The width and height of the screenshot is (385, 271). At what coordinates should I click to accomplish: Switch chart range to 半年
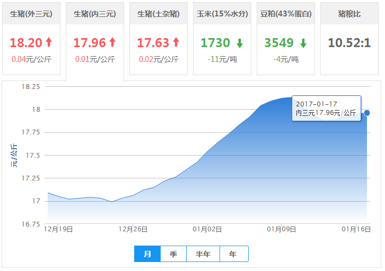coord(203,254)
